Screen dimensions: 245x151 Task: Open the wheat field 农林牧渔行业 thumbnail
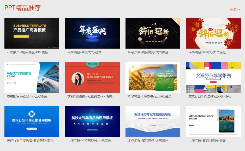[x=153, y=77]
